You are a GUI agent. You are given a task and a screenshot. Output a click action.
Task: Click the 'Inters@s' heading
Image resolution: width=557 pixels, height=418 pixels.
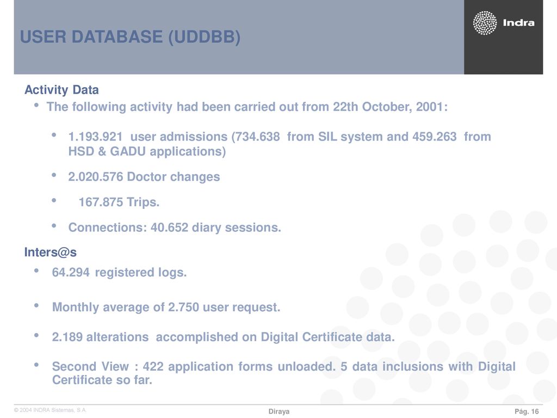coord(51,253)
